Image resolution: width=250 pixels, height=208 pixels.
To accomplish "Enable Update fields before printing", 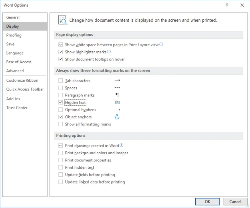I will [61, 175].
